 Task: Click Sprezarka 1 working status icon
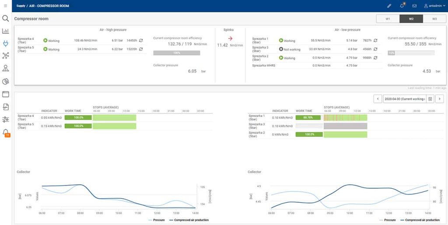281,41
